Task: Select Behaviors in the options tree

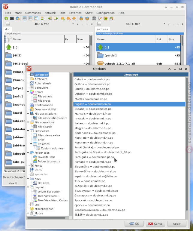Action: [41, 88]
